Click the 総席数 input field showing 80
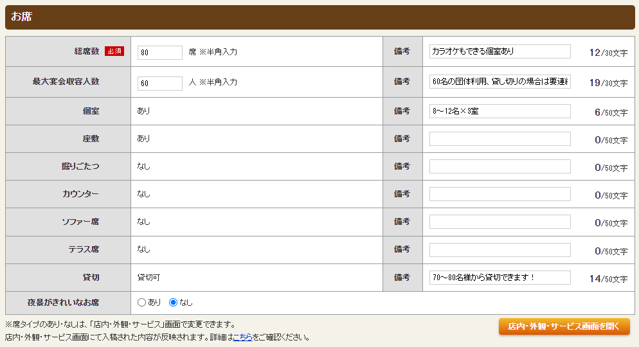Image resolution: width=639 pixels, height=347 pixels. point(159,53)
